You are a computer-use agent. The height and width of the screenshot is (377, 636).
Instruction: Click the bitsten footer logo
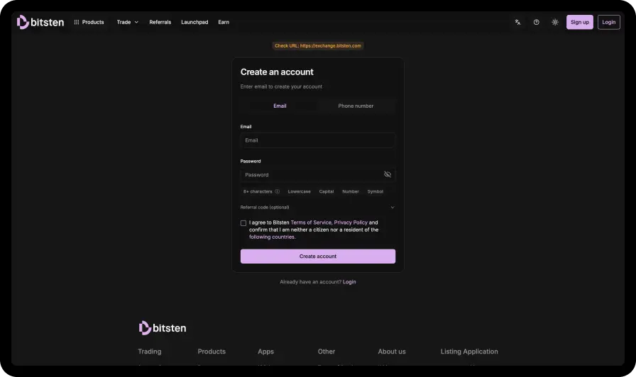(163, 328)
